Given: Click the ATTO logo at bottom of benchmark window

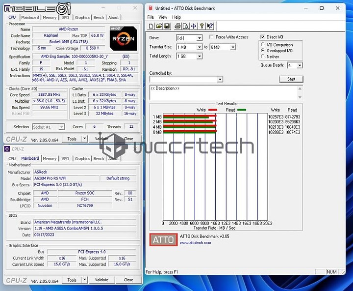Looking at the screenshot, I should (163, 239).
